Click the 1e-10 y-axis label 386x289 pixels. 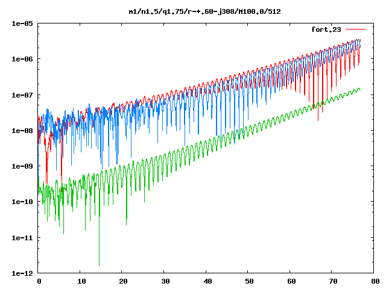[22, 202]
